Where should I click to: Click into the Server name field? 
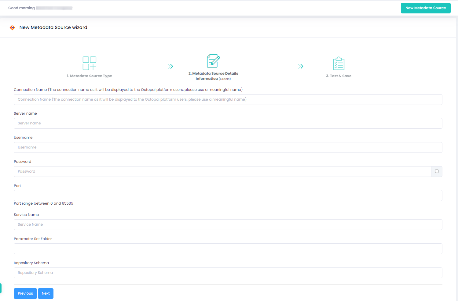point(228,123)
